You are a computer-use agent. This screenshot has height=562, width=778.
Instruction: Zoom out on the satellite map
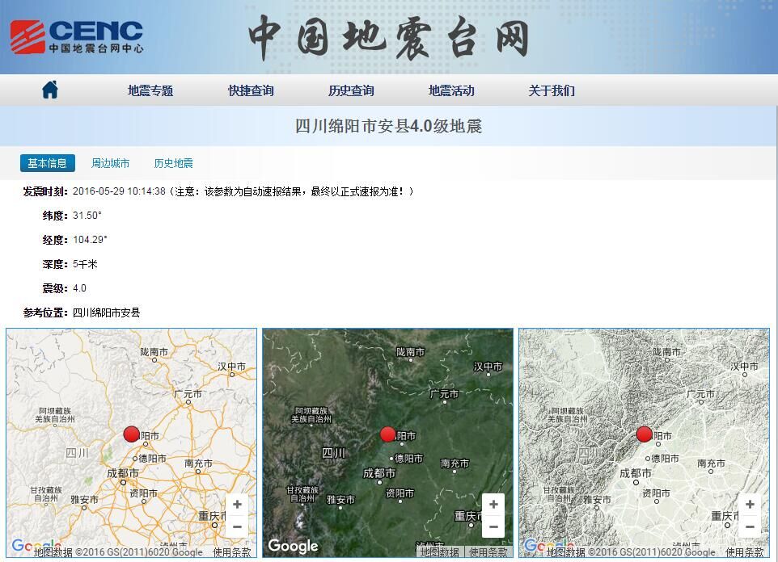(493, 526)
